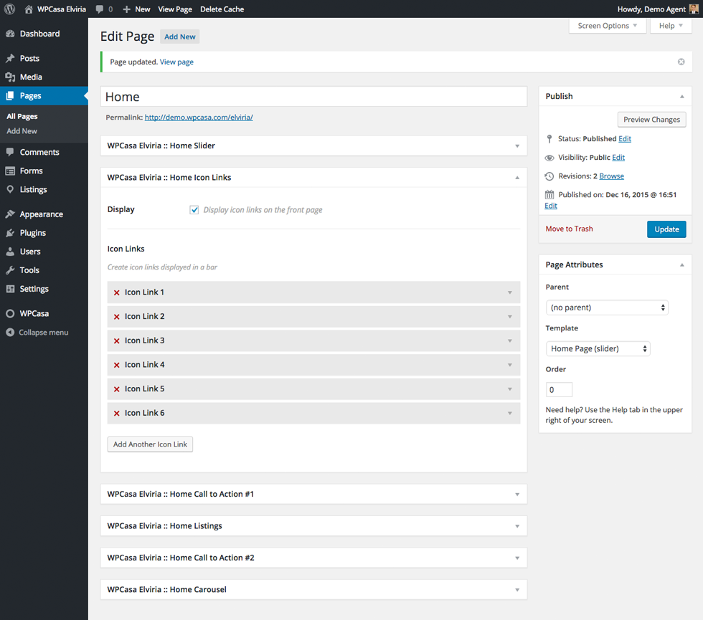Viewport: 703px width, 620px height.
Task: Click the Collapse menu arrow icon
Action: pos(10,333)
